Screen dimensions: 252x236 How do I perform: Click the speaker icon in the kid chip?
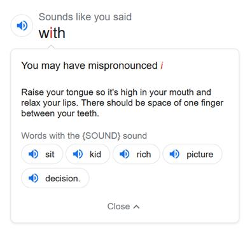coord(78,154)
